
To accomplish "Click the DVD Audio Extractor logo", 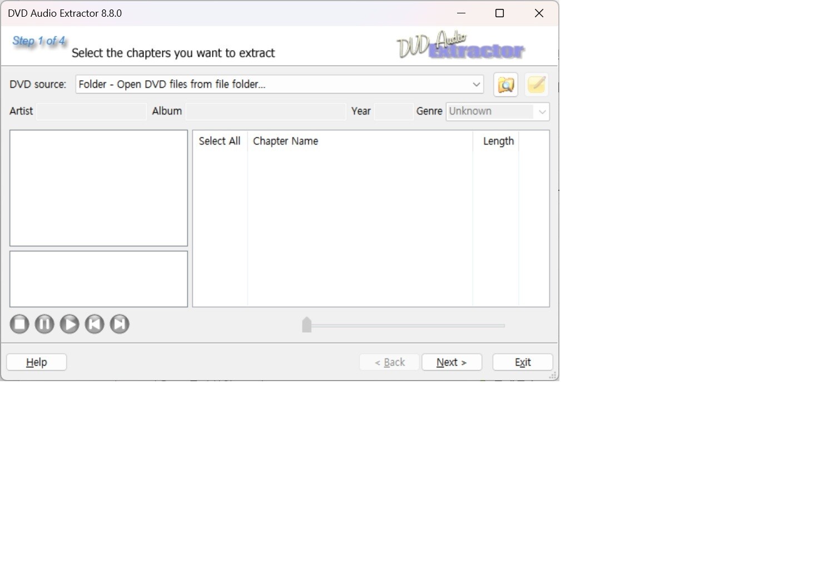I will (x=461, y=45).
